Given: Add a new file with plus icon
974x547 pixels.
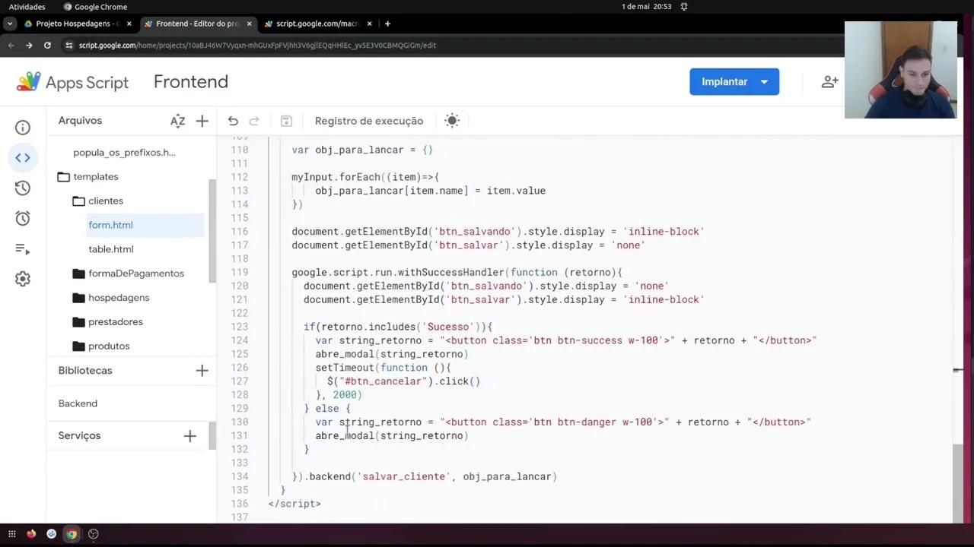Looking at the screenshot, I should [202, 121].
